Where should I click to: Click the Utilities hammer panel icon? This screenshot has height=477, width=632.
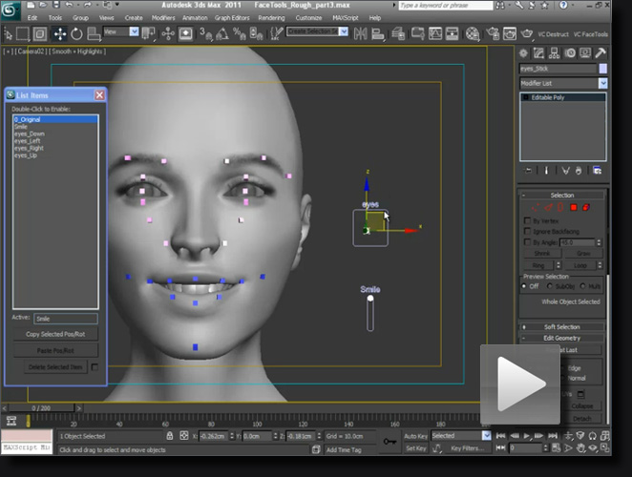(x=600, y=53)
